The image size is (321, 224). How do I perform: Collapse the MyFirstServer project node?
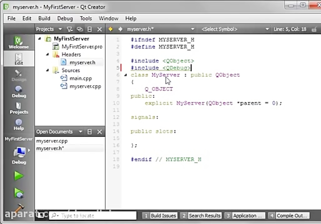pos(40,38)
